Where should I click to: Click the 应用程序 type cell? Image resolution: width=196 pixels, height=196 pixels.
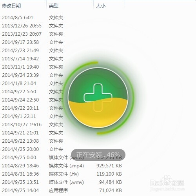tap(58, 191)
